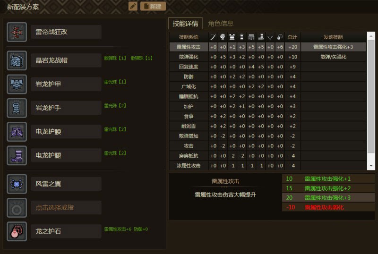Select the 攻击 skill row
Screen dimensions: 378x254
pos(267,146)
